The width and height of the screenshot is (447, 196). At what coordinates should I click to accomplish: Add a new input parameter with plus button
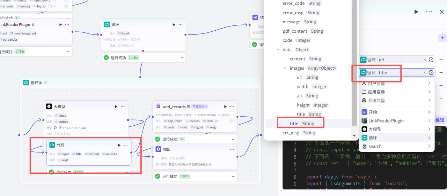point(442,38)
